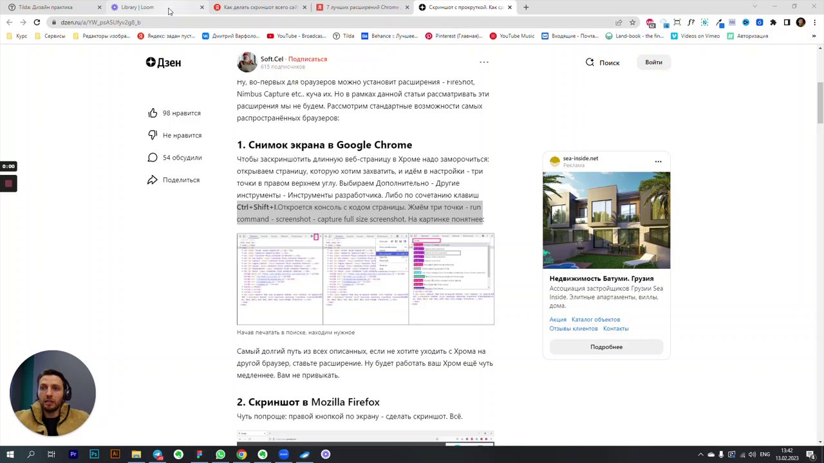Image resolution: width=824 pixels, height=463 pixels.
Task: Click the Soft.Cel channel name
Action: click(x=272, y=59)
